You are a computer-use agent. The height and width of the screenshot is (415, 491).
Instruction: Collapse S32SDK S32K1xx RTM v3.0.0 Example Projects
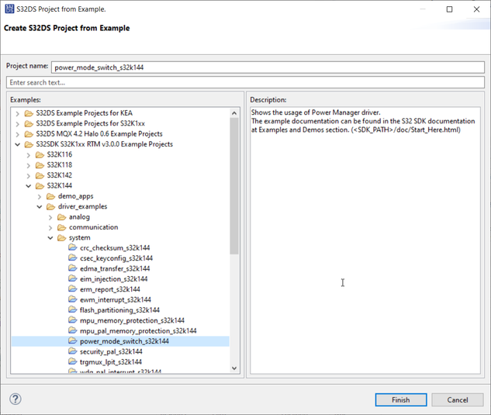18,144
